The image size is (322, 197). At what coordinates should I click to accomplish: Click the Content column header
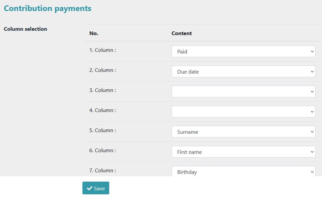pos(182,33)
